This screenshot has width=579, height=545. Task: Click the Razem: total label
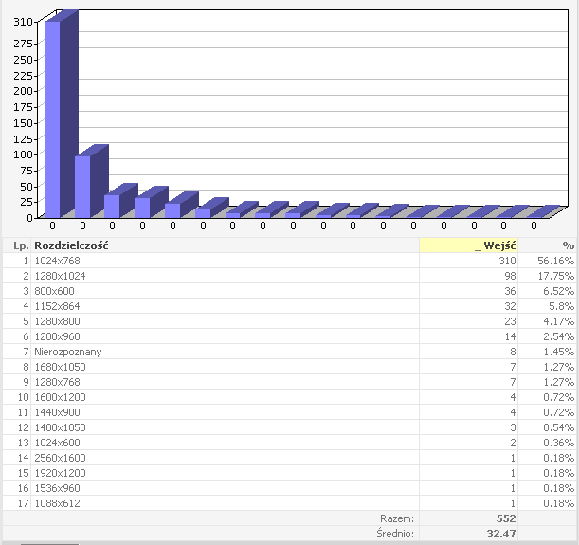tap(397, 518)
